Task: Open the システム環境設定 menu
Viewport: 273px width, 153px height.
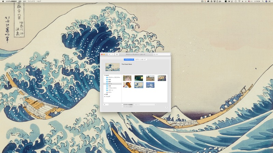Action: tap(11, 1)
